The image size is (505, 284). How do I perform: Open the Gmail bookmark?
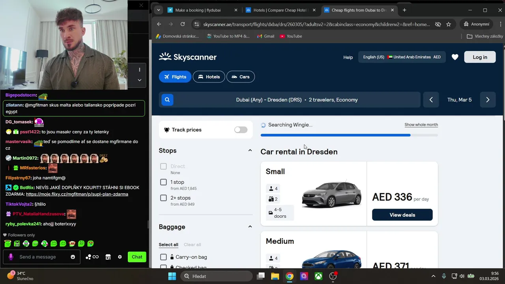(x=266, y=36)
